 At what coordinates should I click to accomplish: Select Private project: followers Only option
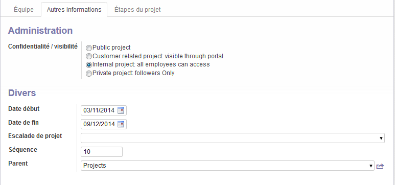click(89, 74)
